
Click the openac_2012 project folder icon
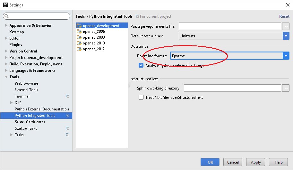pos(79,49)
